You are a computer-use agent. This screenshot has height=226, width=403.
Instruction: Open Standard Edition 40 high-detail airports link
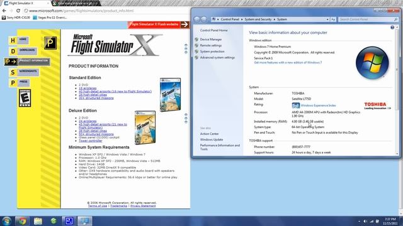[x=115, y=92]
